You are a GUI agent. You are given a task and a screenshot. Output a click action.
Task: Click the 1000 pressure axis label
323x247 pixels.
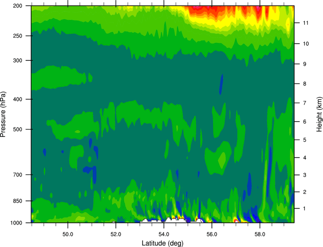click(16, 223)
